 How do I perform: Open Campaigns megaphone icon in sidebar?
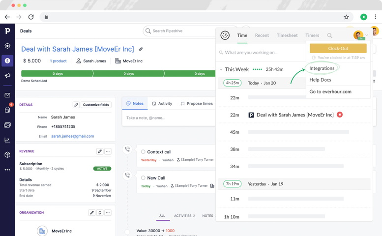tap(7, 76)
